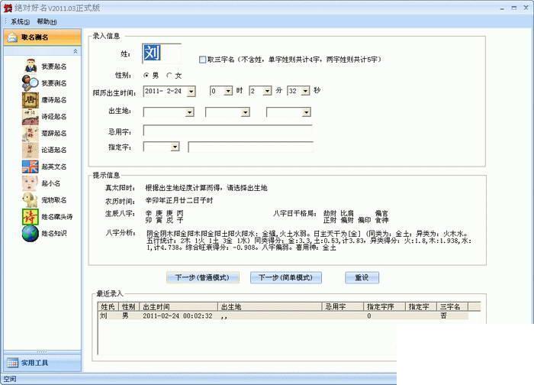534x385 pixels.
Task: Click the 我要起名 label
Action: 54,66
